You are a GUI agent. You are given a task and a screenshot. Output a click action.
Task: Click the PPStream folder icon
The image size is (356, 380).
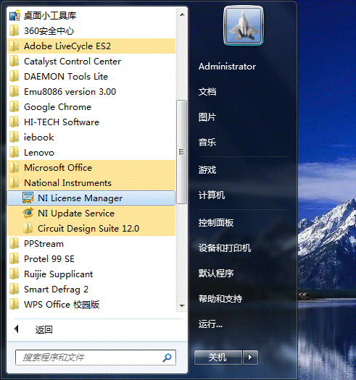(15, 243)
